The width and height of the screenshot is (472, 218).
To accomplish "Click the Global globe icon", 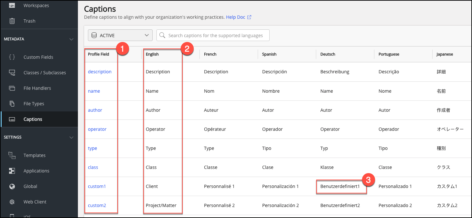I will pos(12,186).
